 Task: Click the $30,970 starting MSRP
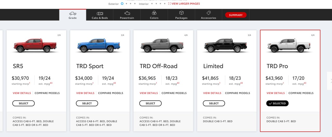pos(20,78)
